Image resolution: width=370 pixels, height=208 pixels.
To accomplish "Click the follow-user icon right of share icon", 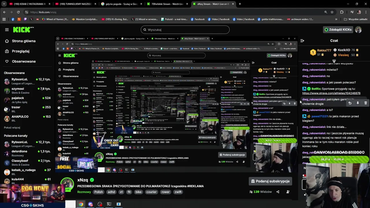I will point(288,192).
